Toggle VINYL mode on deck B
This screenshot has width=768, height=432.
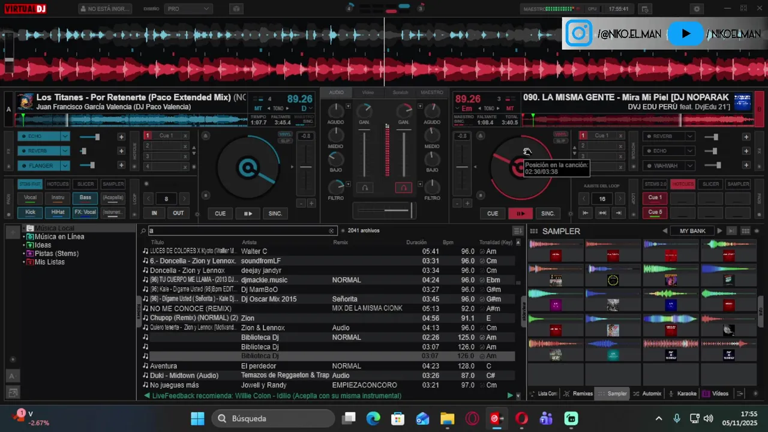(x=560, y=134)
